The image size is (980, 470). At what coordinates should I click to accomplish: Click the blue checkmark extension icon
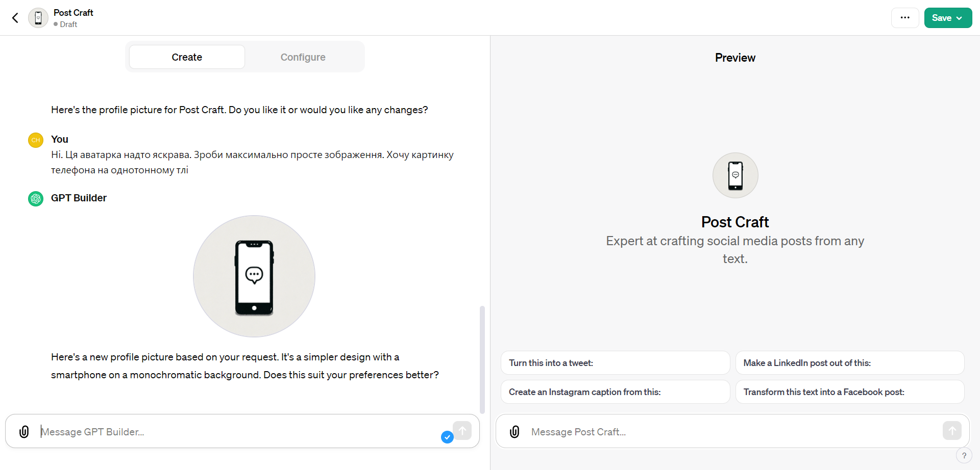447,437
